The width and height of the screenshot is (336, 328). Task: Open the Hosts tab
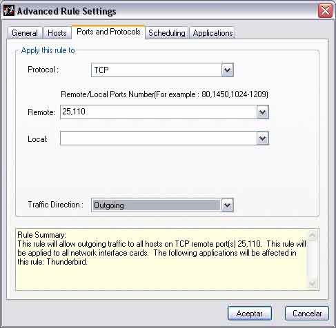click(57, 33)
